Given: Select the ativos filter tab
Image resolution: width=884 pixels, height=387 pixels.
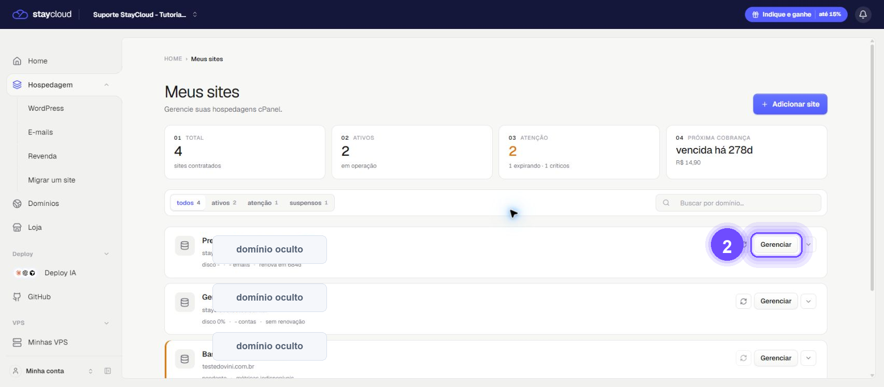Looking at the screenshot, I should pyautogui.click(x=224, y=203).
